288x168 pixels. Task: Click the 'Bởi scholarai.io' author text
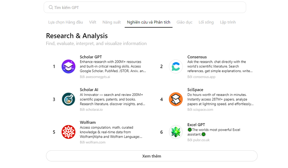click(91, 110)
